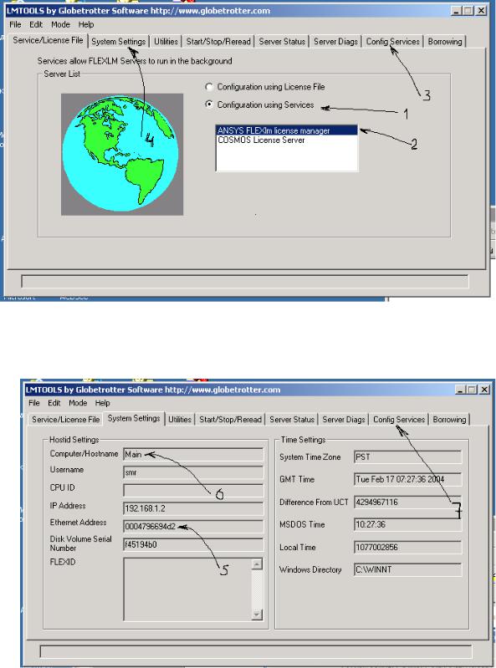Select COSMOS License Server in list

(x=287, y=140)
